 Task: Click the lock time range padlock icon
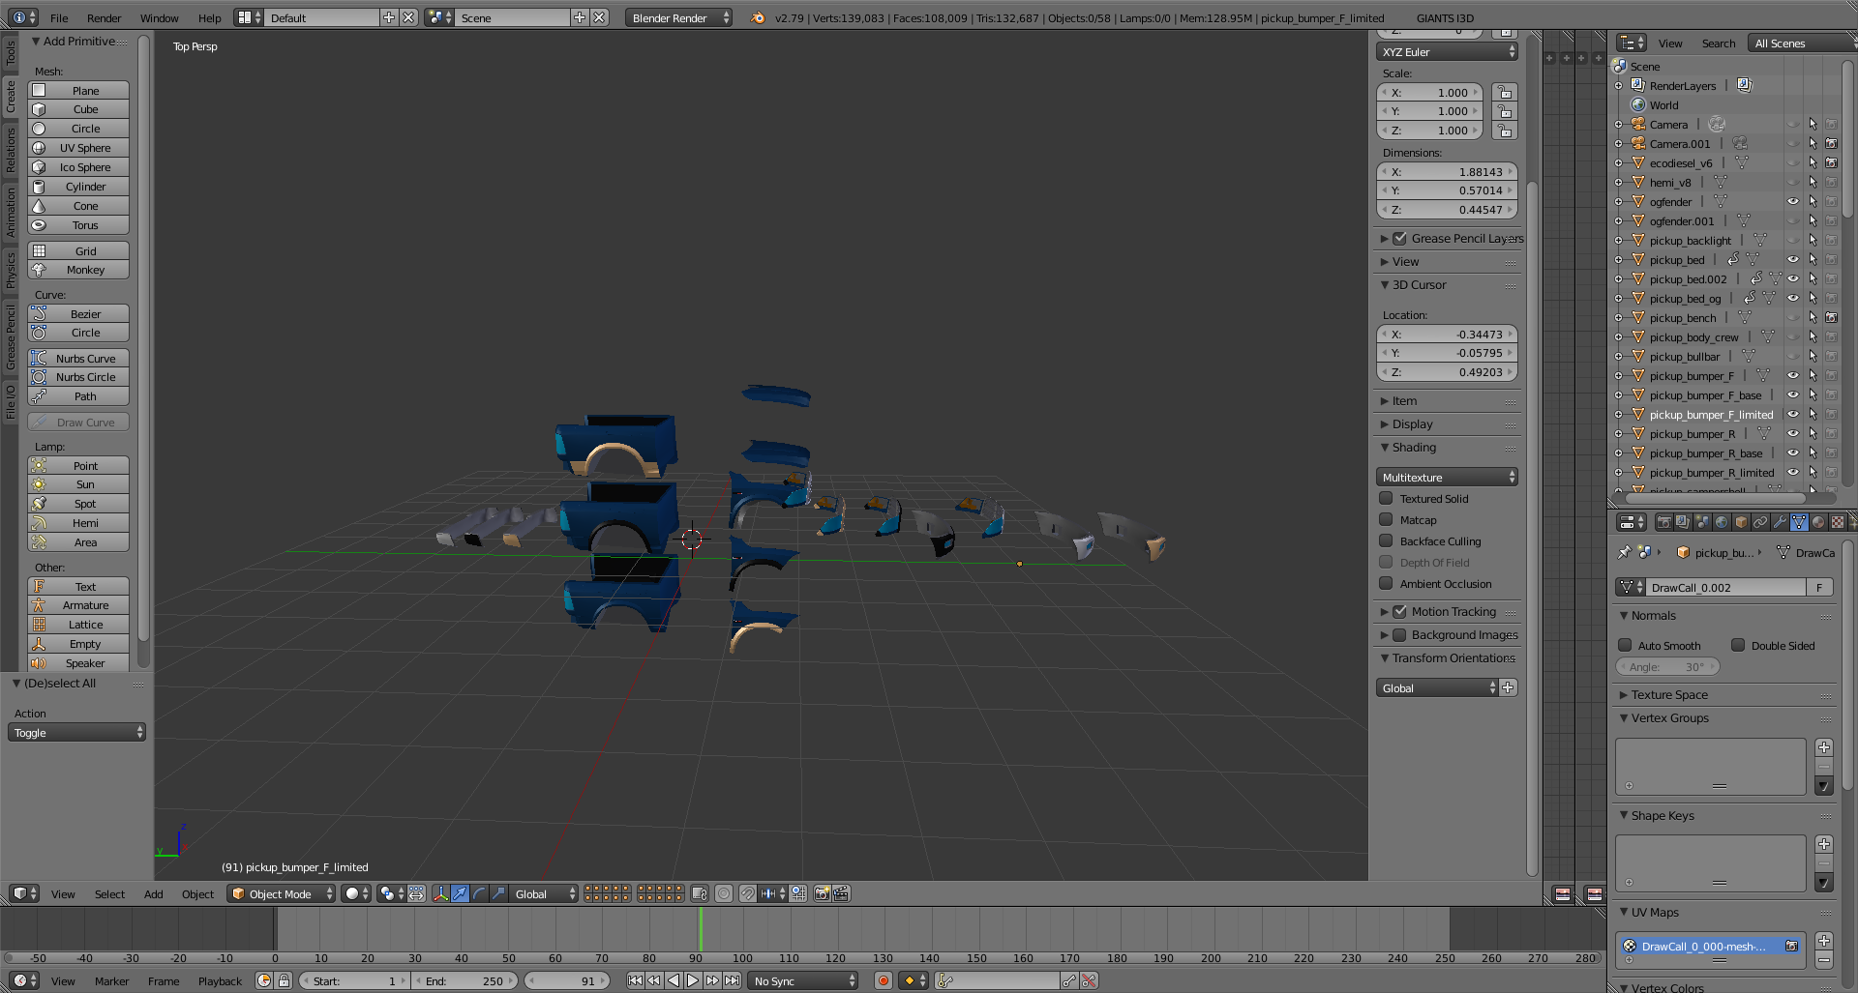click(284, 980)
